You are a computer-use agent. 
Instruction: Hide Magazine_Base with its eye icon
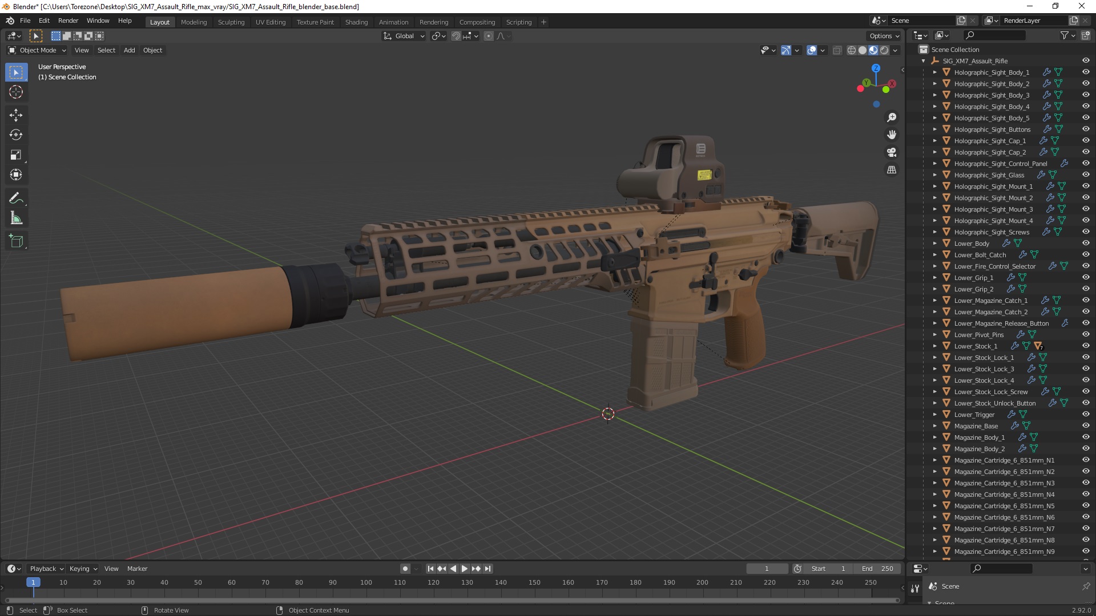click(1086, 425)
